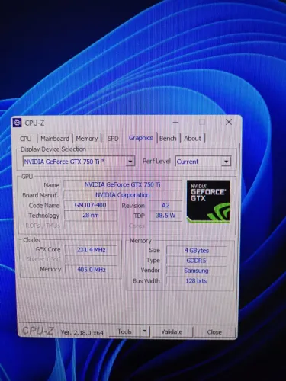Click the Ver. 2.18.0.x64 version text
The width and height of the screenshot is (286, 381).
click(x=82, y=332)
